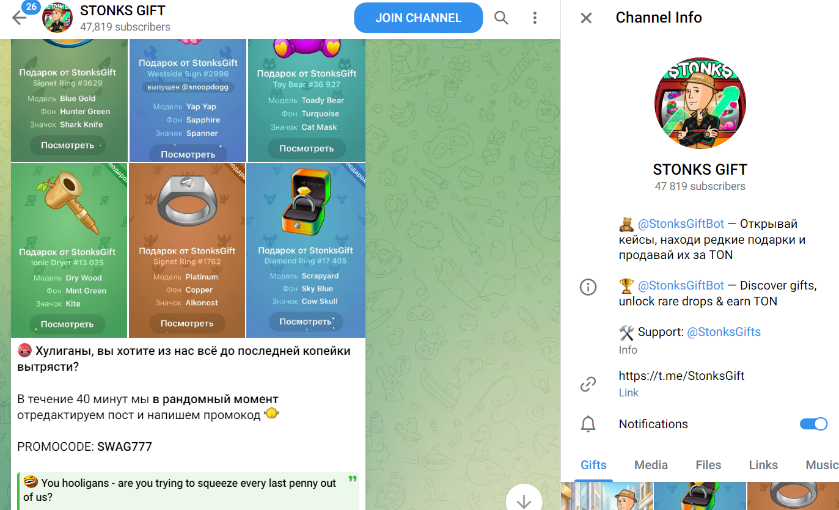View Toy Bear #36 927 gift
The height and width of the screenshot is (510, 839).
click(x=306, y=148)
